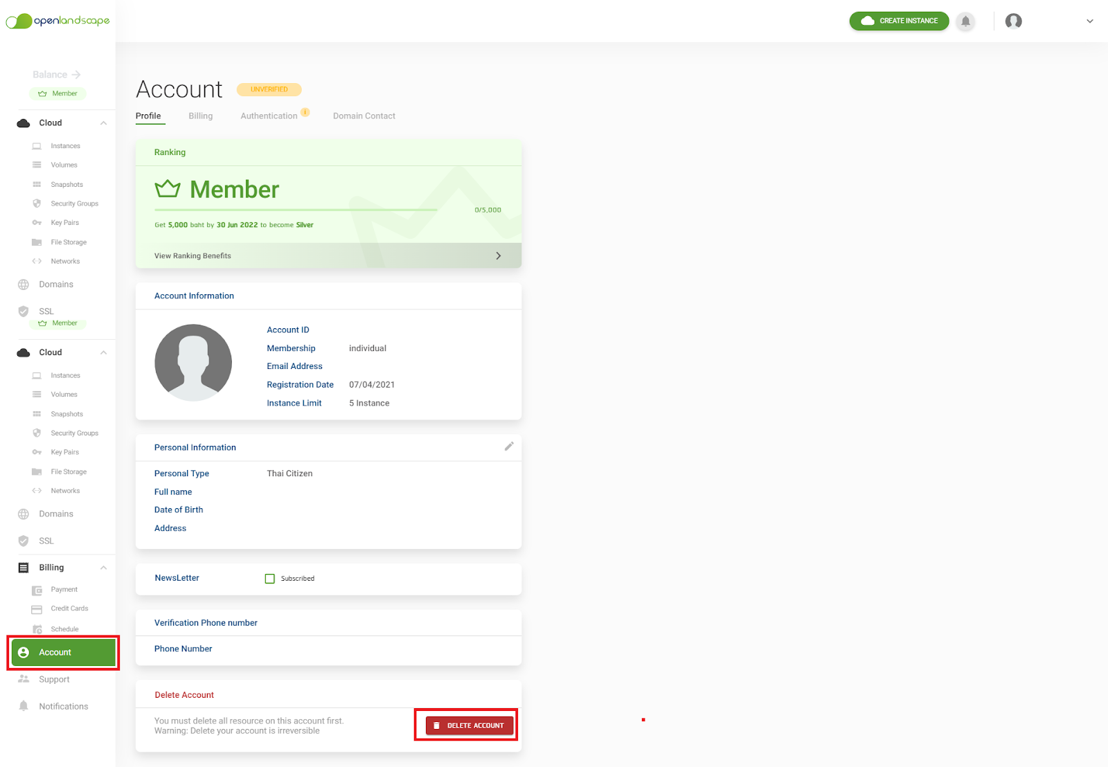Click the 'Thai Citizen' personal type value
Screen dimensions: 1108x767
(289, 473)
